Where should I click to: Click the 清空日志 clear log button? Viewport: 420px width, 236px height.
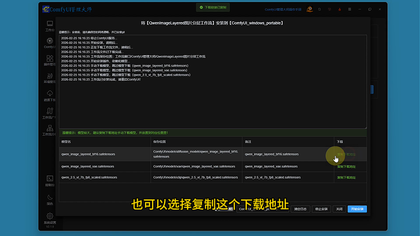tap(300, 209)
